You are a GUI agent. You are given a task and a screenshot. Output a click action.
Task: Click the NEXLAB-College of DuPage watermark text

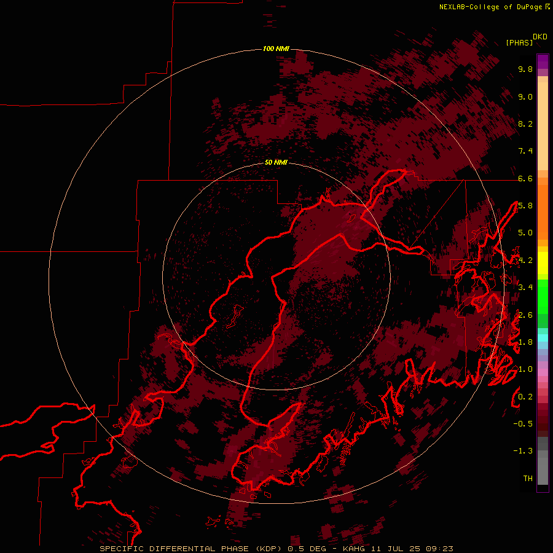492,7
